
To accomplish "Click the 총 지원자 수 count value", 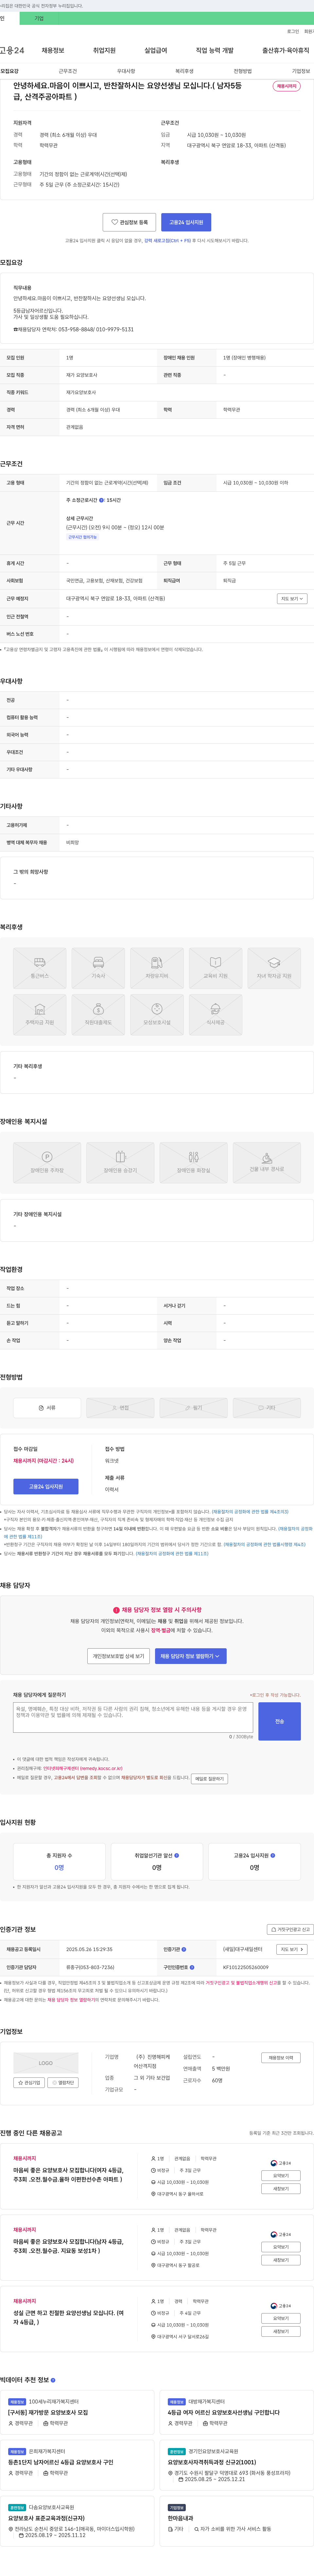I will pyautogui.click(x=59, y=1868).
